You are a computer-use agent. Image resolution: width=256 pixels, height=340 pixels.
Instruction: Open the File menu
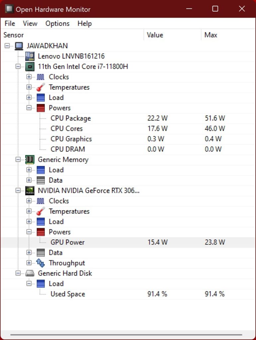coord(9,23)
